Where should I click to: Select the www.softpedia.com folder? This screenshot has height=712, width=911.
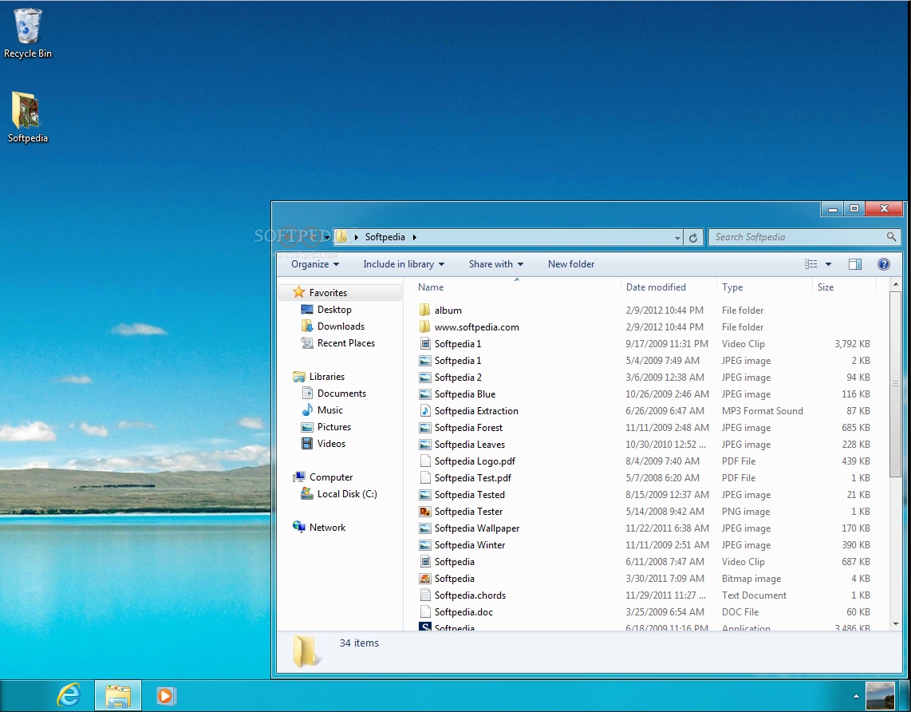point(476,327)
